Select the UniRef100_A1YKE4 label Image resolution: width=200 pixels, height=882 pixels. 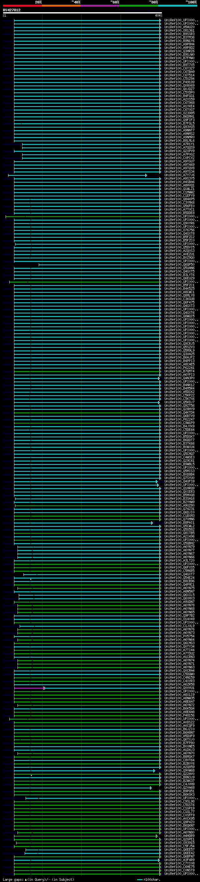[179, 106]
